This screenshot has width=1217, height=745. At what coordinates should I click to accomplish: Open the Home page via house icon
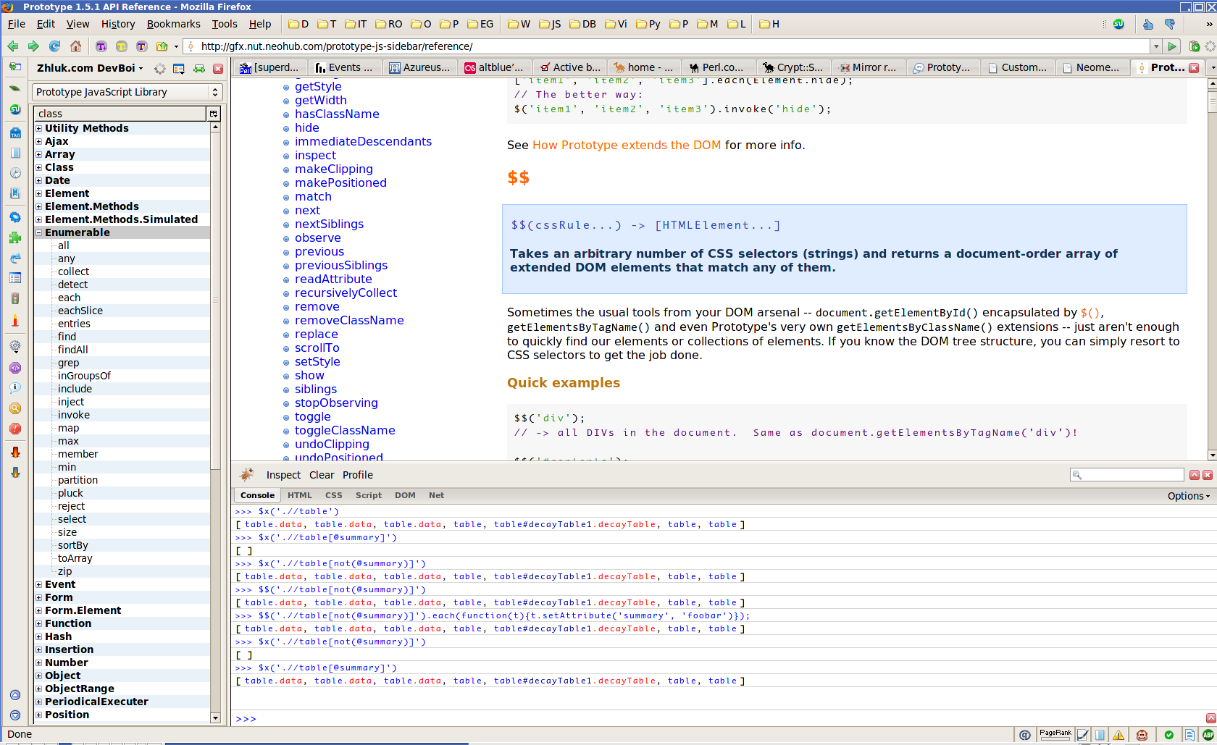pos(75,46)
